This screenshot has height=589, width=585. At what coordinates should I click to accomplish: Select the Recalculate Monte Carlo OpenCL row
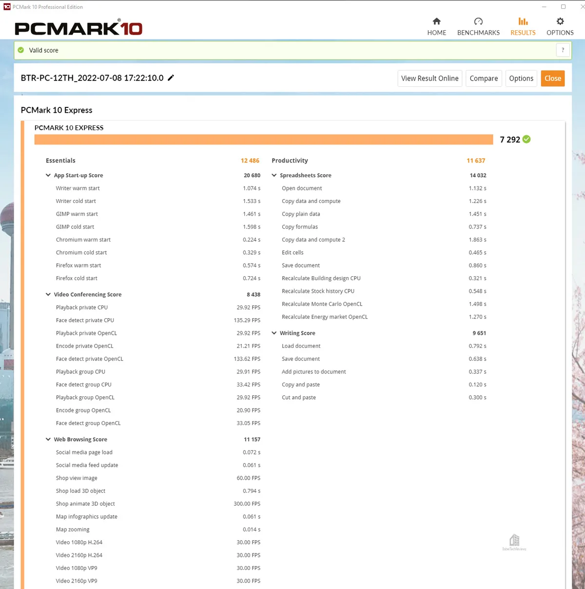[x=384, y=304]
